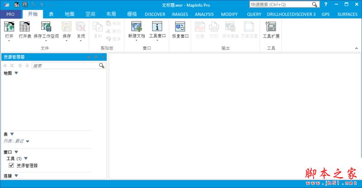The height and width of the screenshot is (188, 362).
Task: Click the 保存工作空间 (Save Workspace) icon
Action: pos(46,27)
